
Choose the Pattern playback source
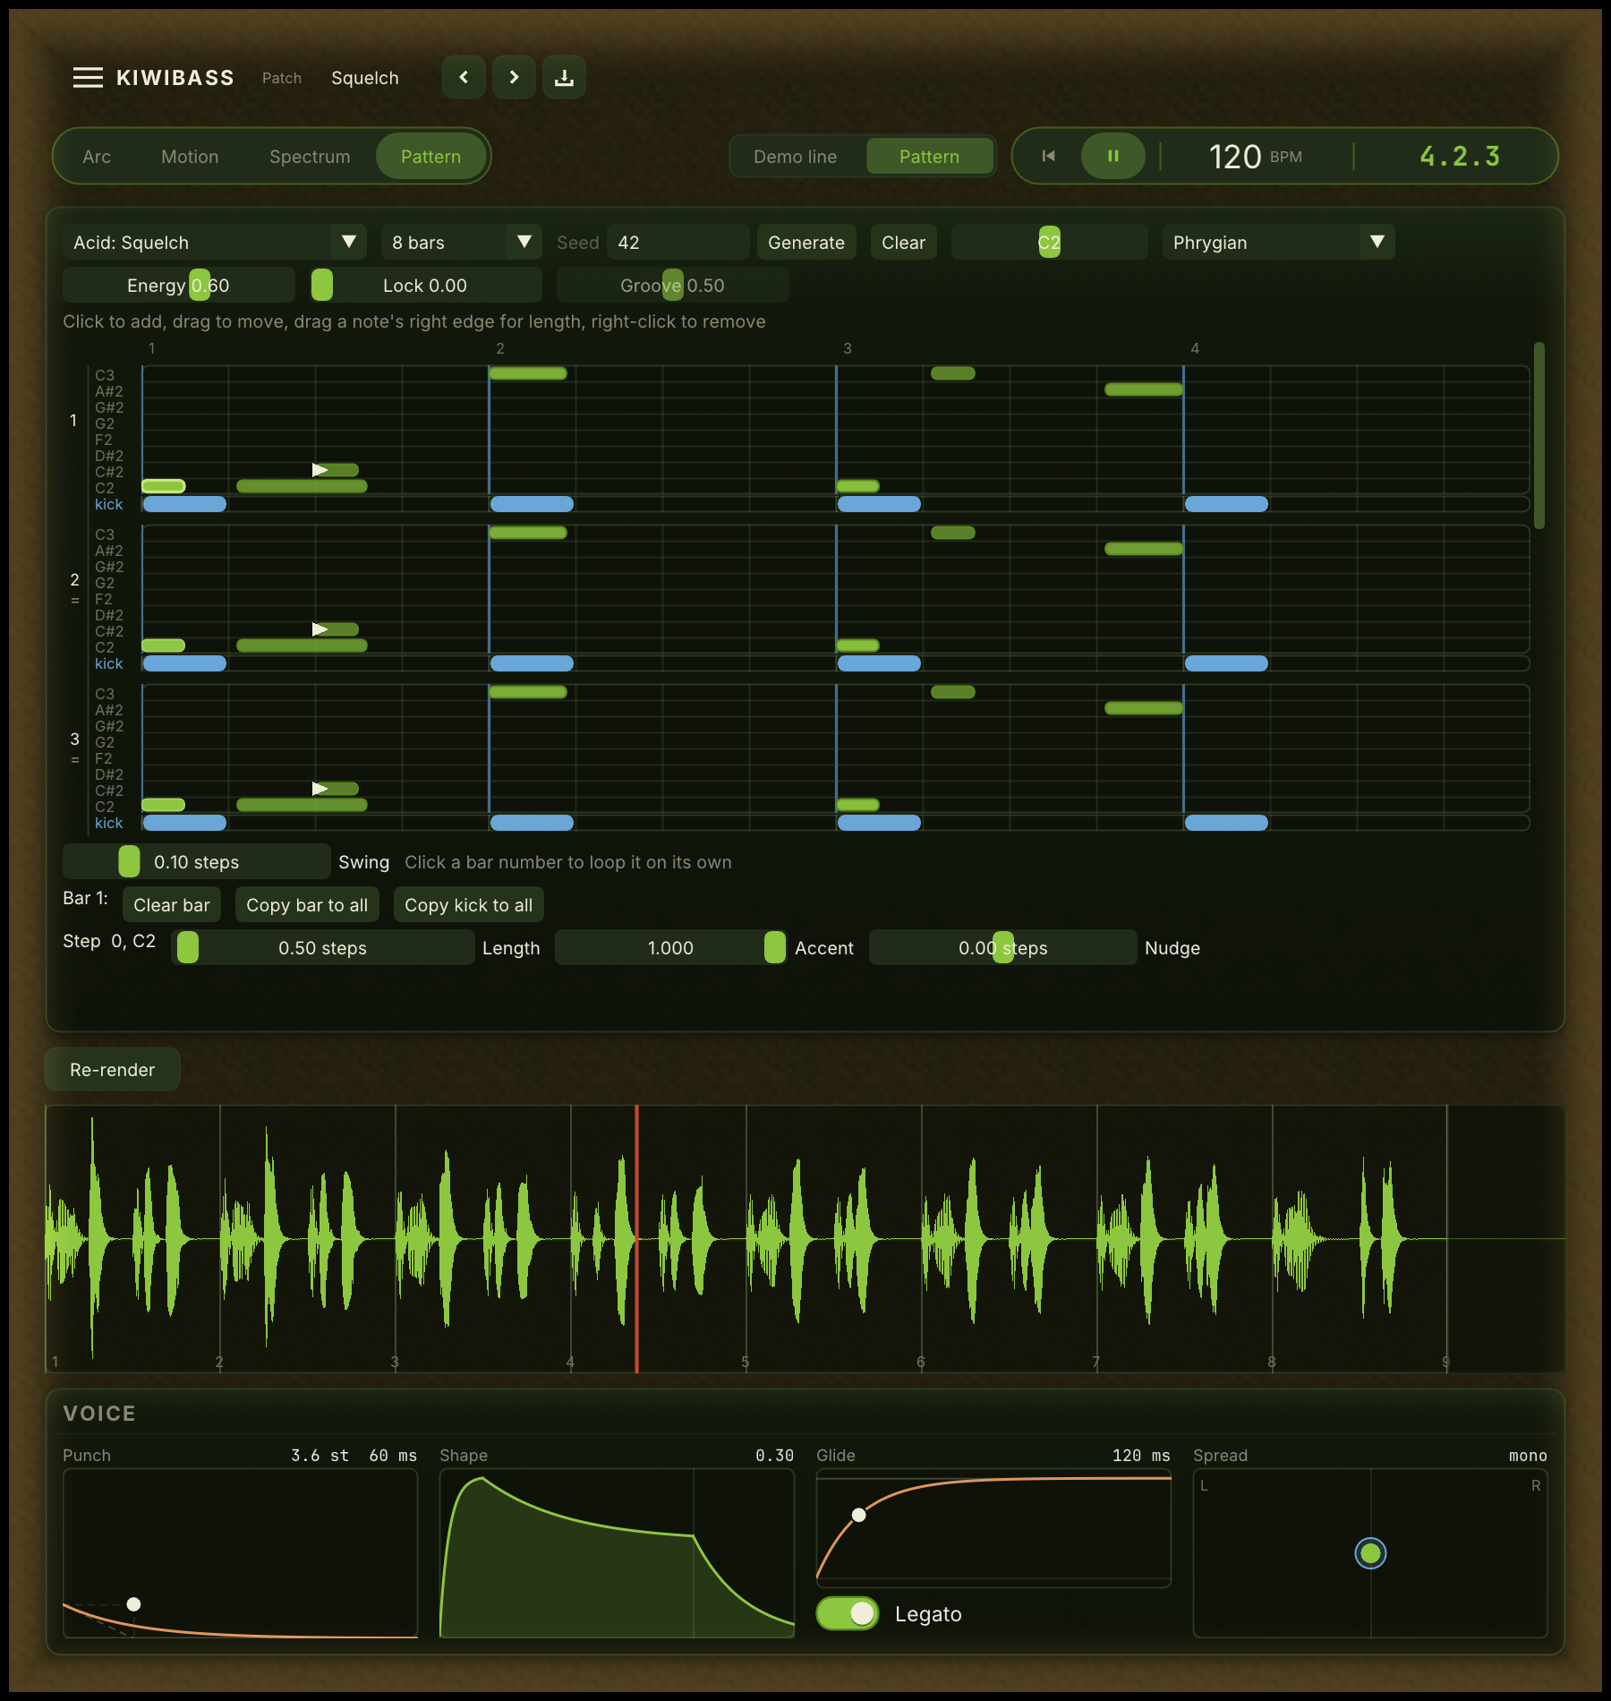coord(929,157)
